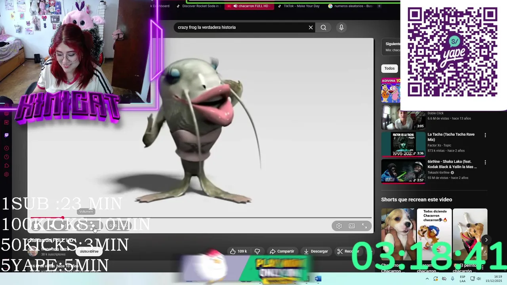
Task: Open options menu for '6ix9ine - Shaka Laka' video
Action: pyautogui.click(x=485, y=162)
